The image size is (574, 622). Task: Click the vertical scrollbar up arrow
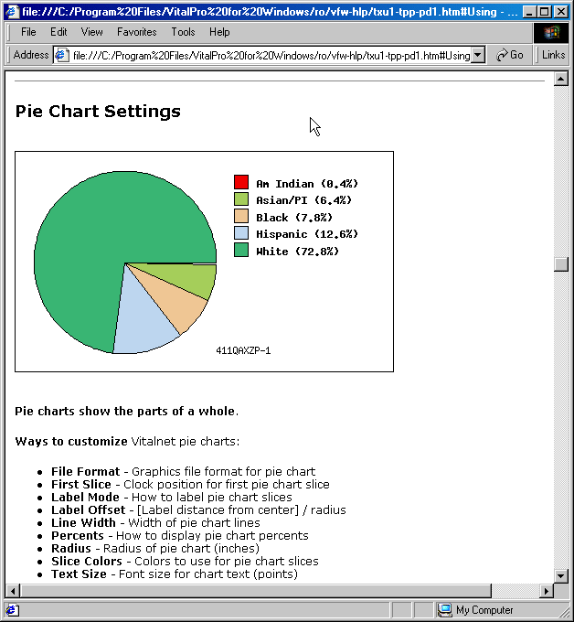pyautogui.click(x=560, y=79)
